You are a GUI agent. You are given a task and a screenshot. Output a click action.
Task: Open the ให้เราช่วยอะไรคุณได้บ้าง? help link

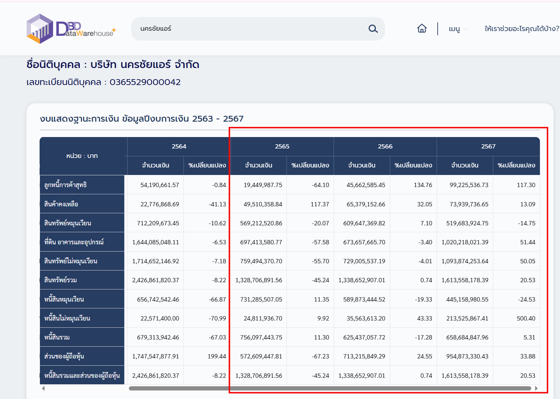(x=521, y=29)
